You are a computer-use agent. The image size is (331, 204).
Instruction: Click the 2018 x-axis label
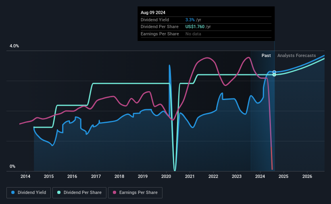[x=119, y=176]
